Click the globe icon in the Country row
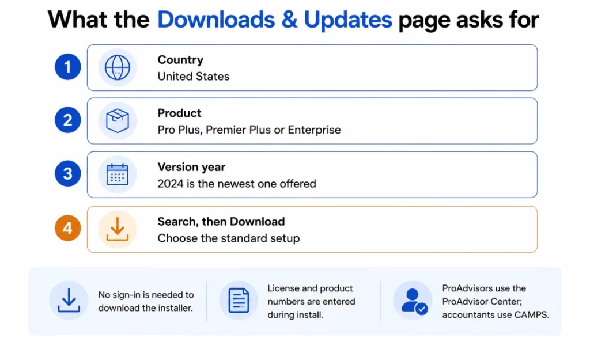The width and height of the screenshot is (590, 357). [x=118, y=68]
